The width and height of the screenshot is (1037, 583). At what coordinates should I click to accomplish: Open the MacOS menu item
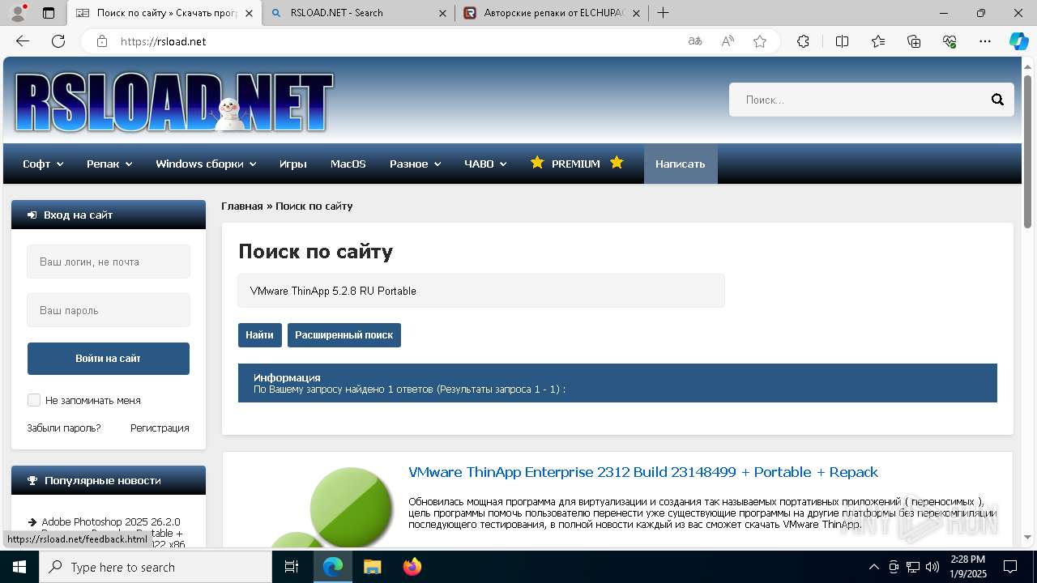348,164
